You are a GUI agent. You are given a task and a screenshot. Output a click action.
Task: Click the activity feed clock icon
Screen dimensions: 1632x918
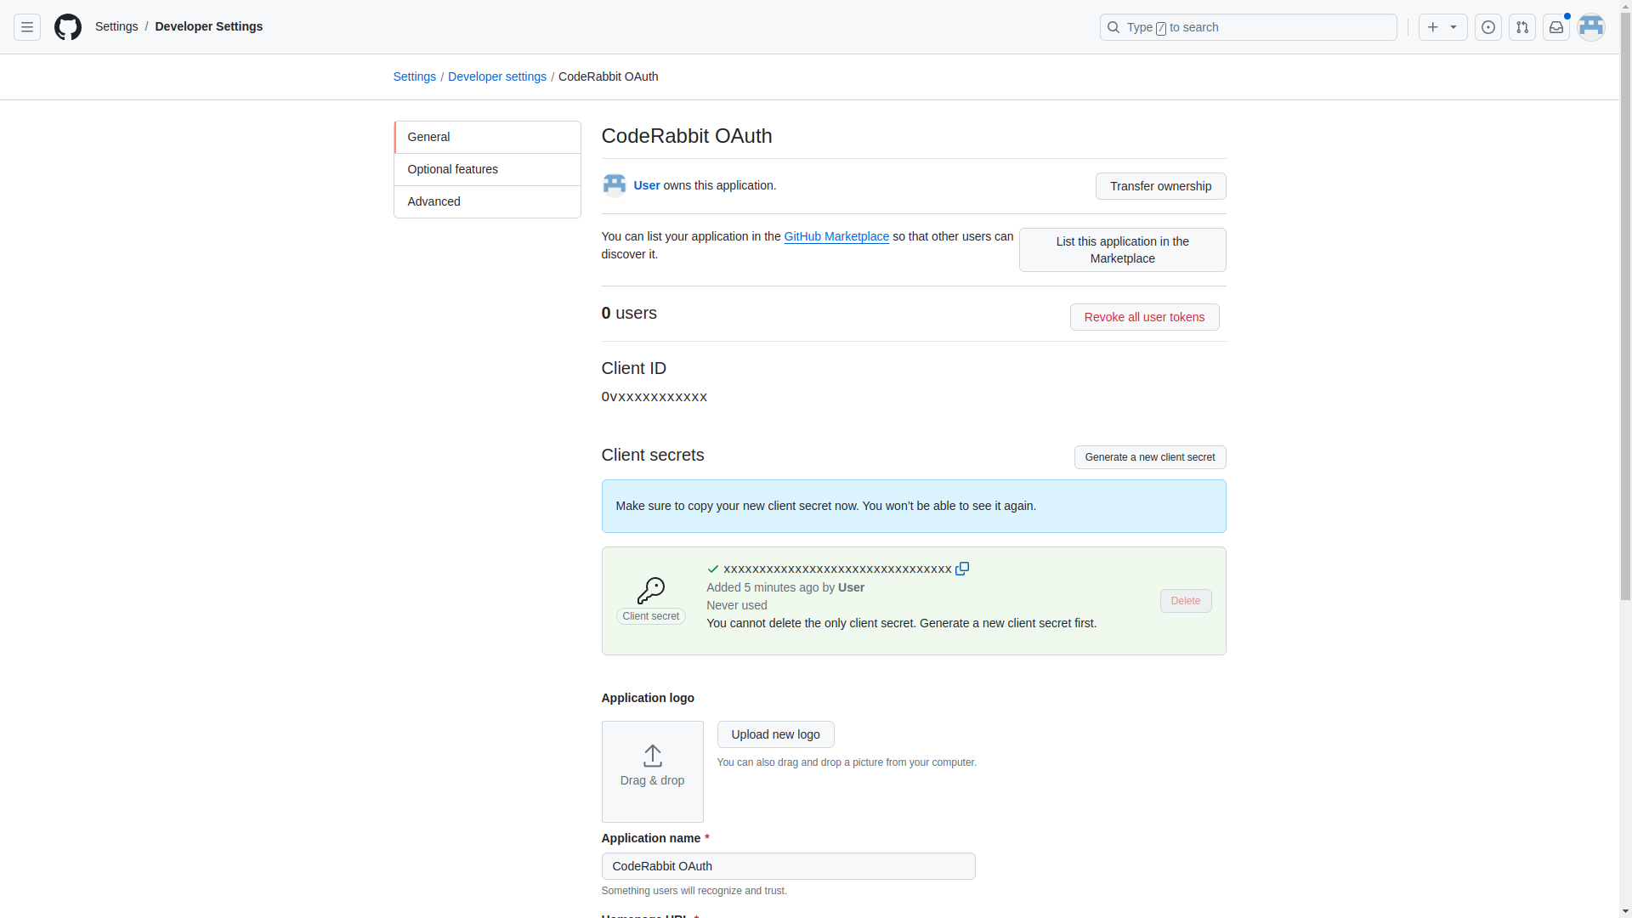[x=1488, y=27]
